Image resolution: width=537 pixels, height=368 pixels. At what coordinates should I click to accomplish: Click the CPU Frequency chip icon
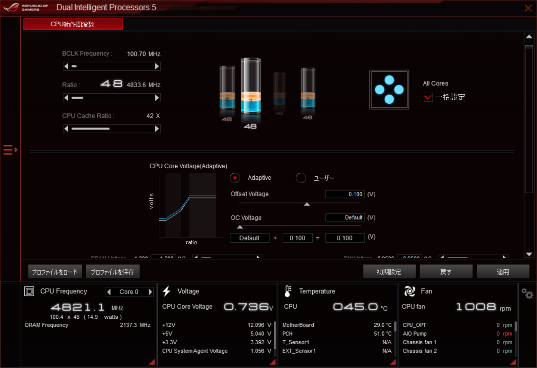pyautogui.click(x=29, y=291)
